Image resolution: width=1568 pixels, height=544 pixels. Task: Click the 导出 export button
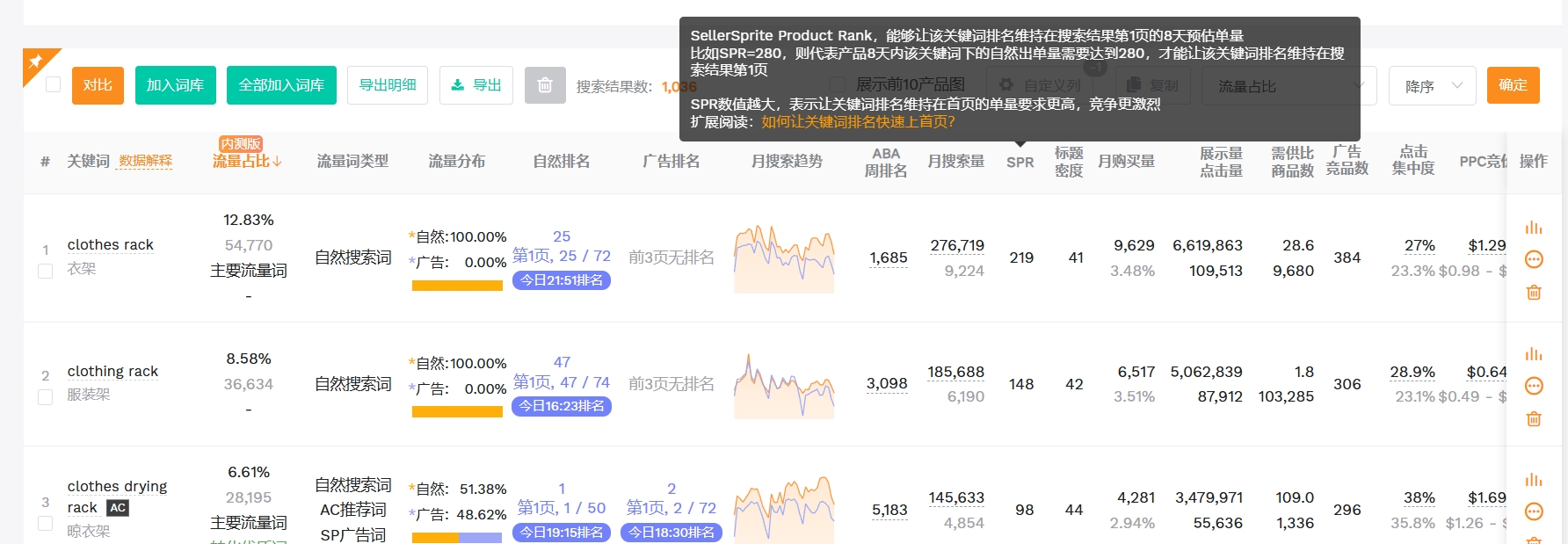tap(476, 85)
